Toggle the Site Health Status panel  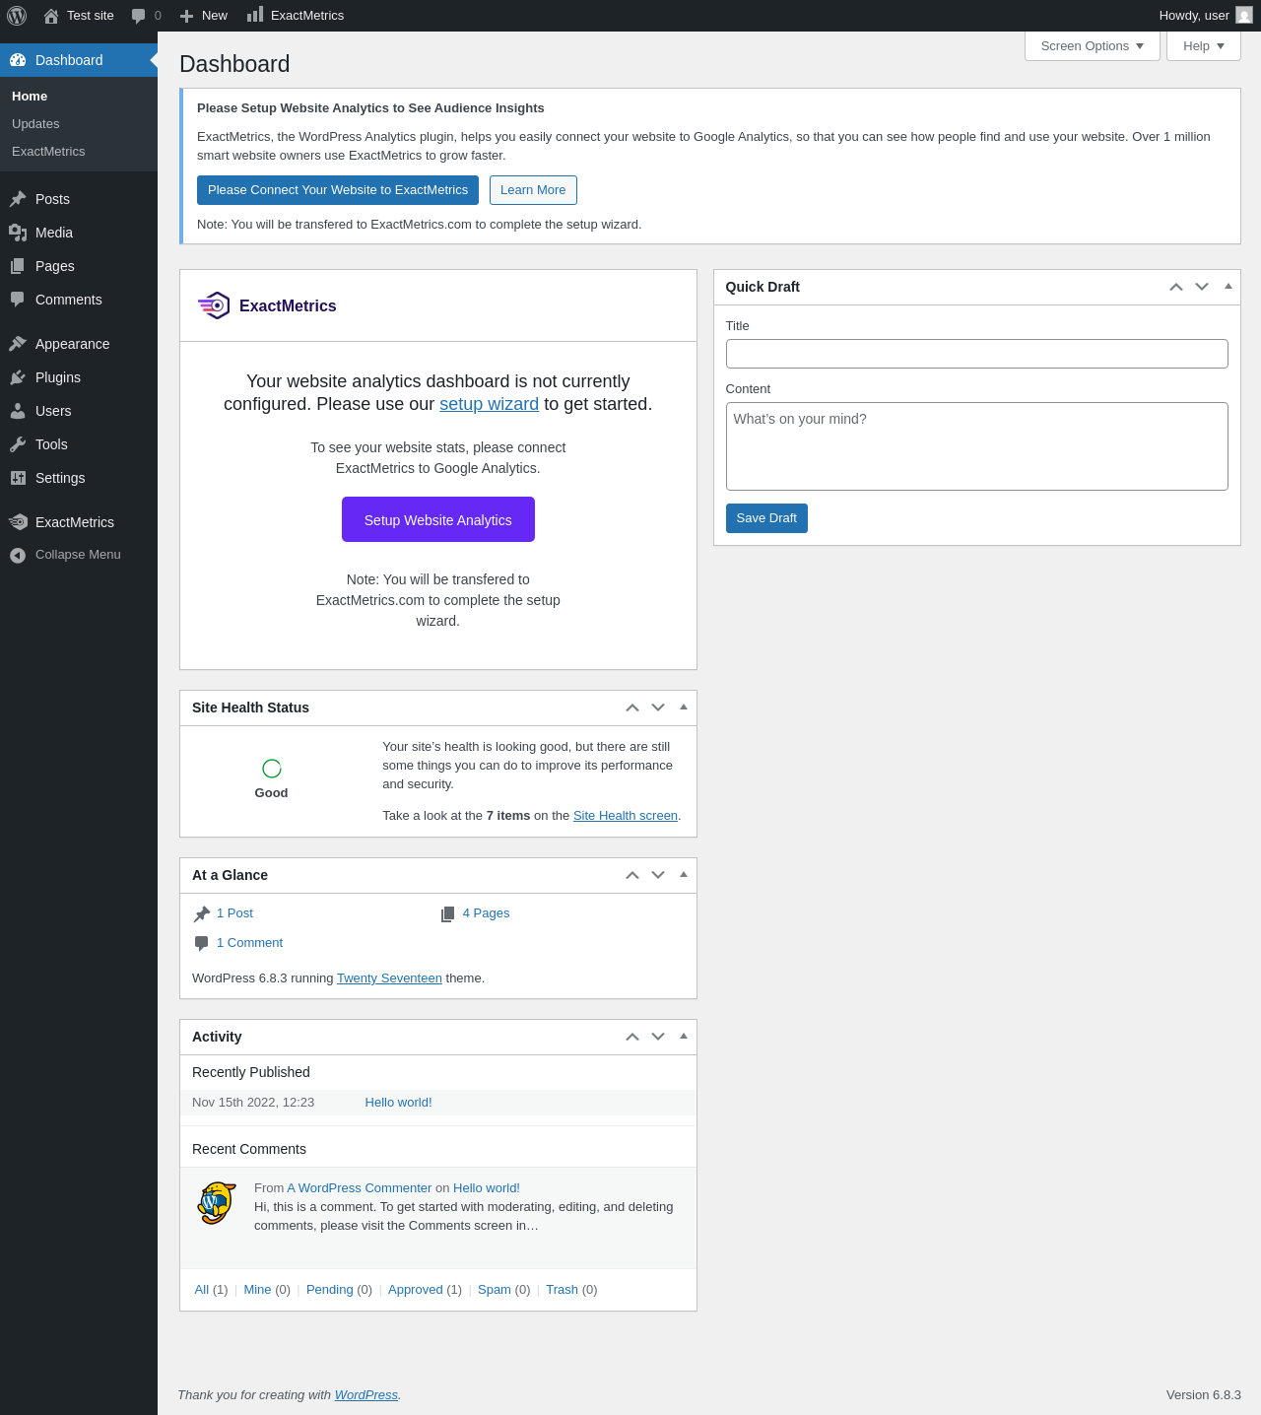pyautogui.click(x=684, y=707)
